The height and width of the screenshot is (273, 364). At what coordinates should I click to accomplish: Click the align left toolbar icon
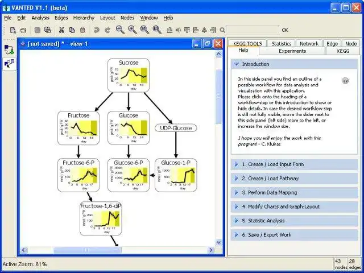pyautogui.click(x=196, y=30)
